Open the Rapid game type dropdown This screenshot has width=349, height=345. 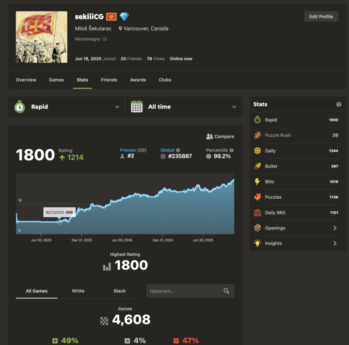[x=66, y=107]
